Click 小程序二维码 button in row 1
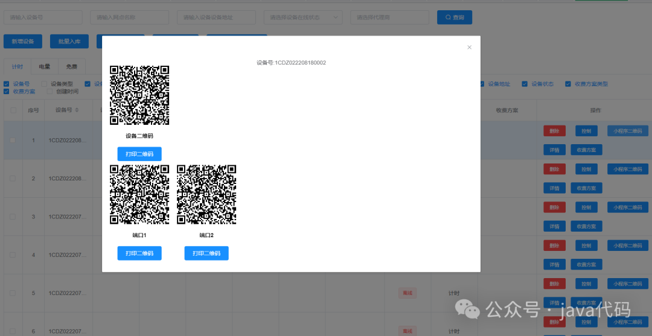Viewport: 652px width, 336px height. (628, 131)
